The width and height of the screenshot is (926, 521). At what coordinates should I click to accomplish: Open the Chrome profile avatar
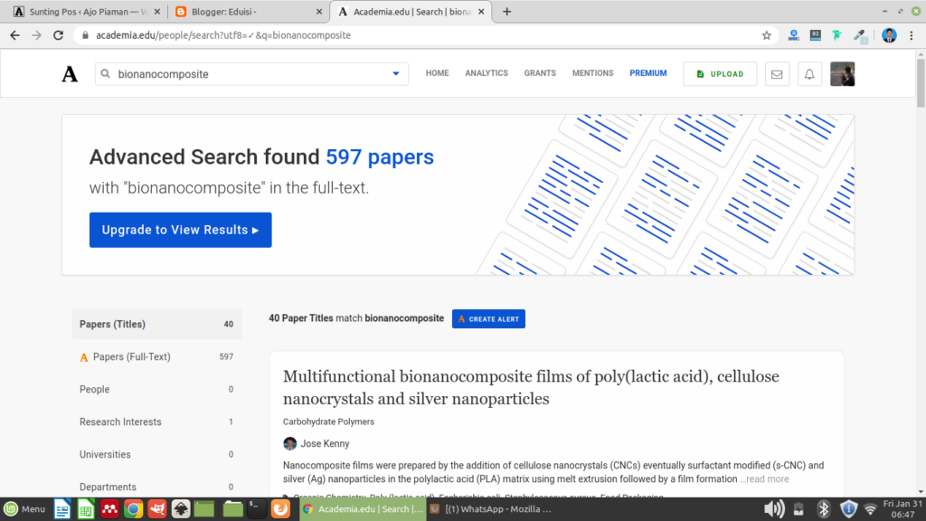(x=889, y=35)
